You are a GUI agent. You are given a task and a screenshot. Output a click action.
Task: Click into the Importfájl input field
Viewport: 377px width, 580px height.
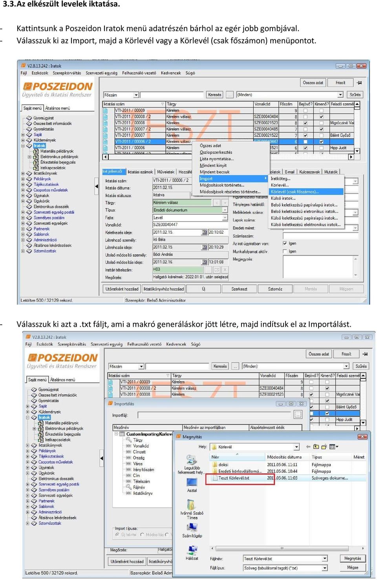214,415
